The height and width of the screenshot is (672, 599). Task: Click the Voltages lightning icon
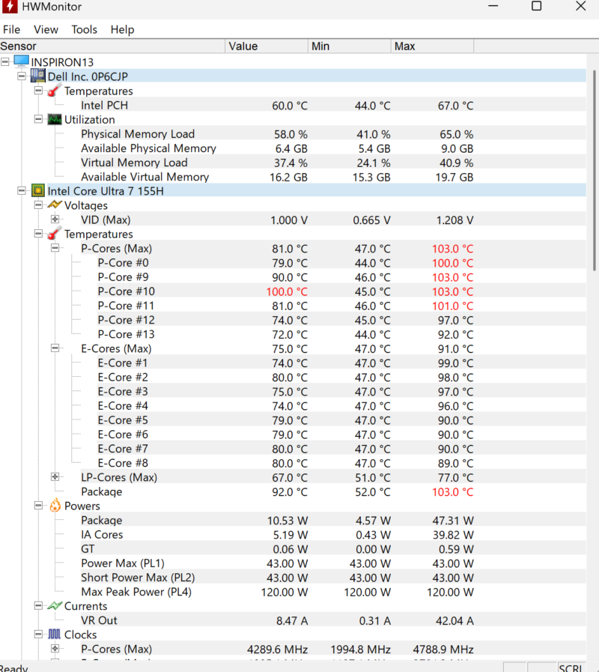(55, 205)
